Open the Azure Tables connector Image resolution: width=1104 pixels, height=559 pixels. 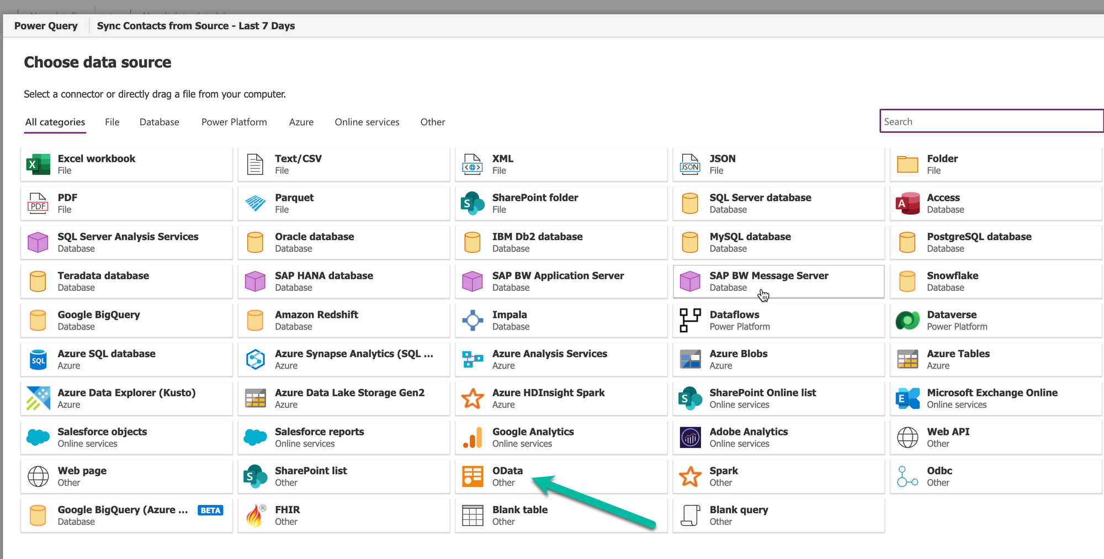tap(996, 360)
